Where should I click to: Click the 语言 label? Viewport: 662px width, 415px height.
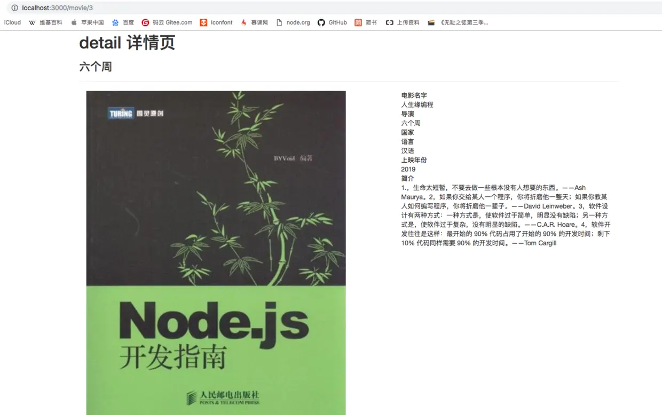click(408, 141)
